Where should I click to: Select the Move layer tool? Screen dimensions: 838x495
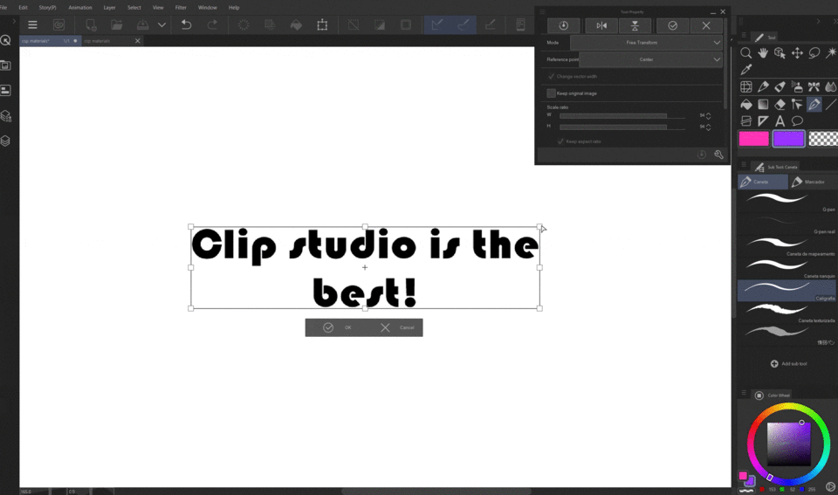tap(797, 53)
